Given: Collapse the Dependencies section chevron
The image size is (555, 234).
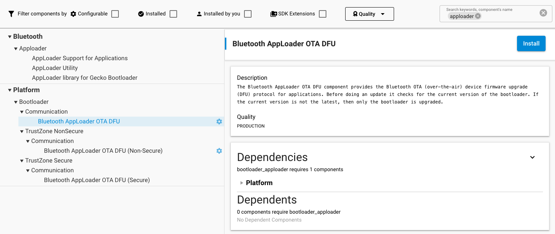Looking at the screenshot, I should (x=532, y=157).
